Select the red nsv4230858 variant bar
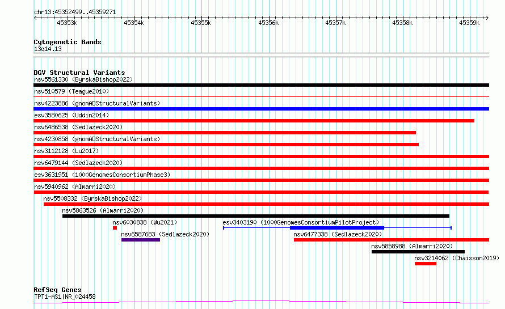The height and width of the screenshot is (309, 505). 226,145
